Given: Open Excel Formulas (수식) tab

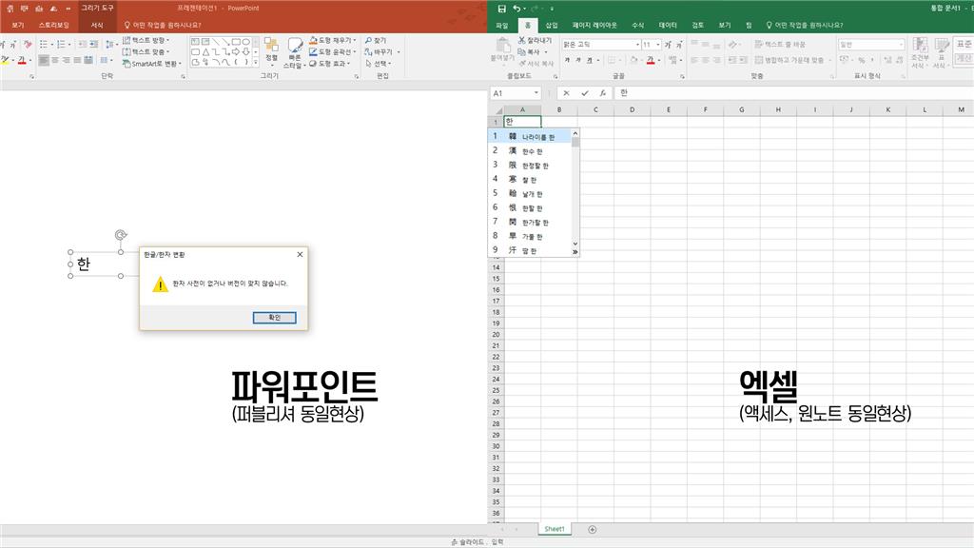Looking at the screenshot, I should tap(638, 26).
